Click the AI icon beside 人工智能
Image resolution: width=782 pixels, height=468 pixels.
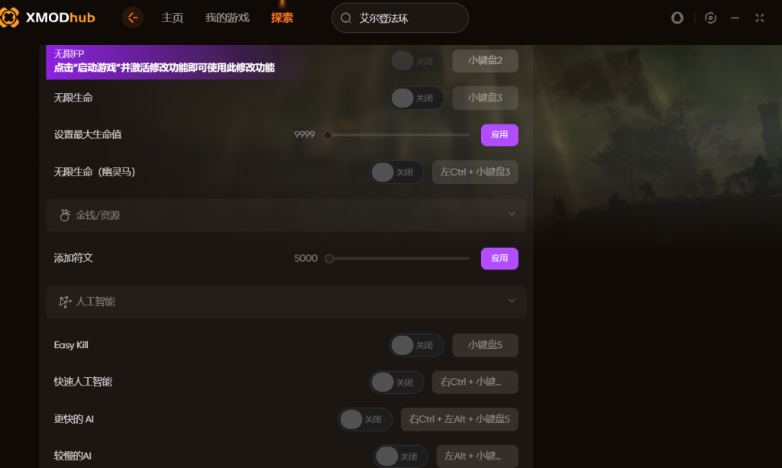(65, 302)
